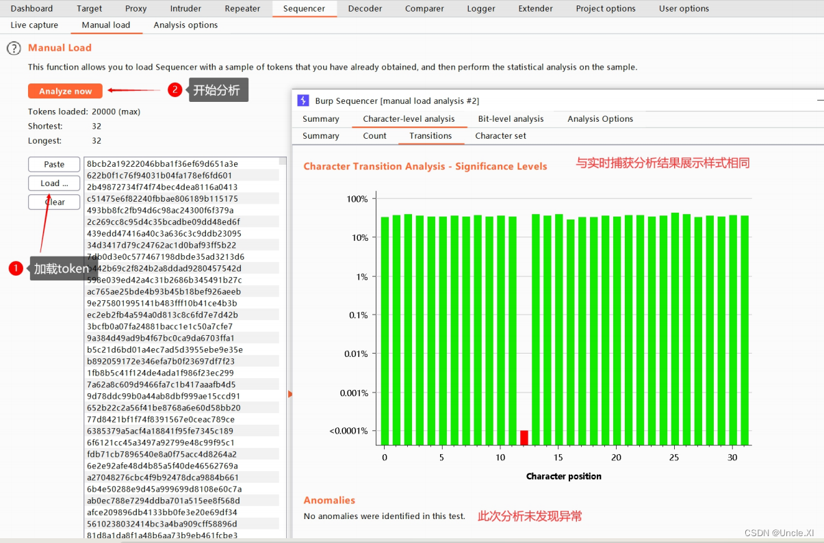Switch to the Character set sub-tab
The width and height of the screenshot is (824, 543).
click(500, 135)
